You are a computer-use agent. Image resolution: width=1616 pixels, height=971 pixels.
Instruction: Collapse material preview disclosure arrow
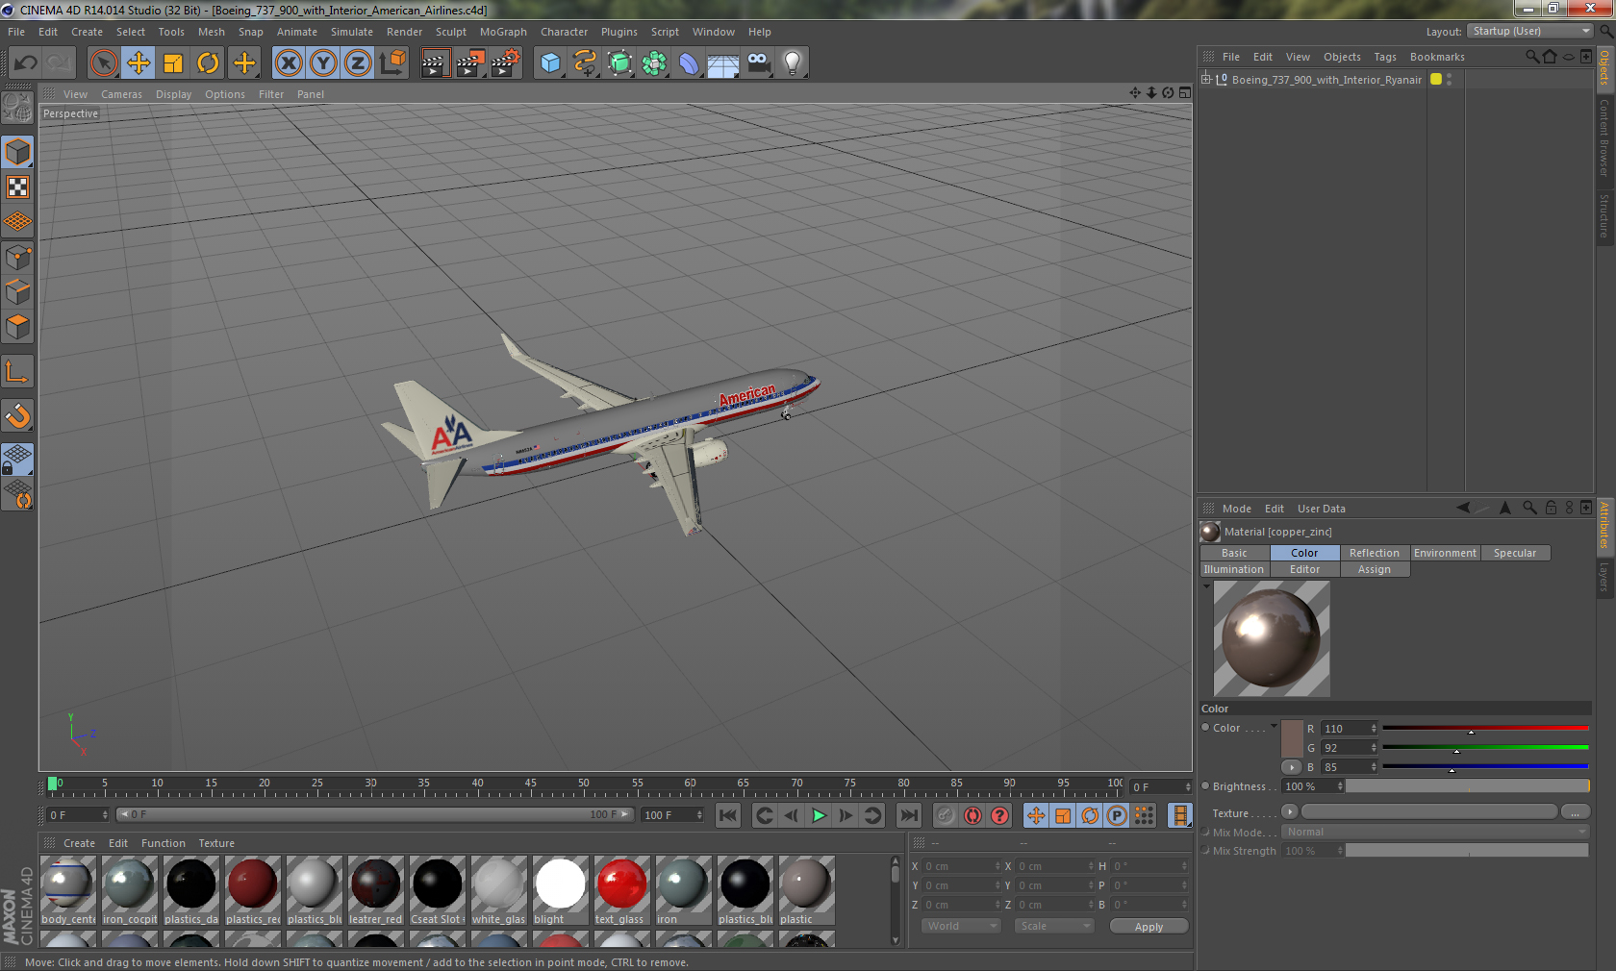point(1206,585)
